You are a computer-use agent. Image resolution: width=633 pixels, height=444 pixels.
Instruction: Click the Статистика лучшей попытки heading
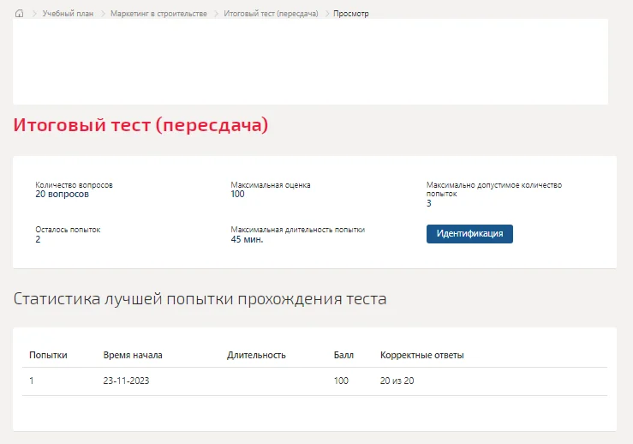(x=200, y=299)
